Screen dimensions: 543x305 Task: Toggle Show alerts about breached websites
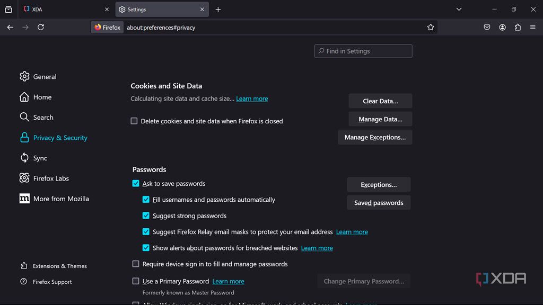[x=146, y=248]
